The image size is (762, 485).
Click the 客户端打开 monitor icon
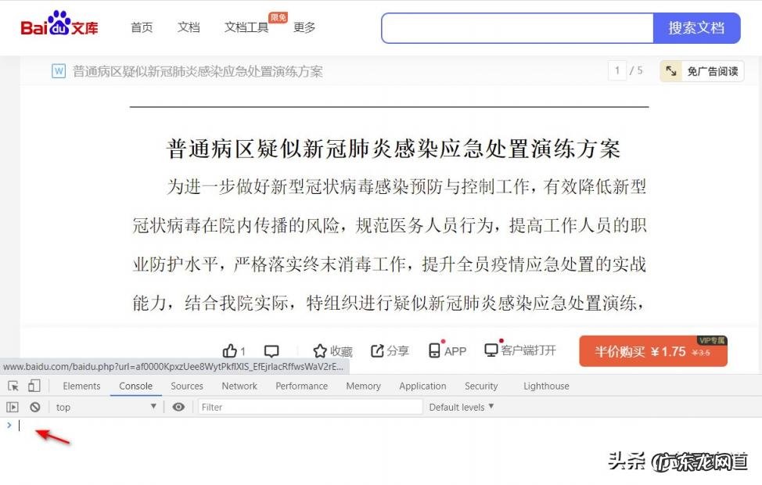click(491, 350)
